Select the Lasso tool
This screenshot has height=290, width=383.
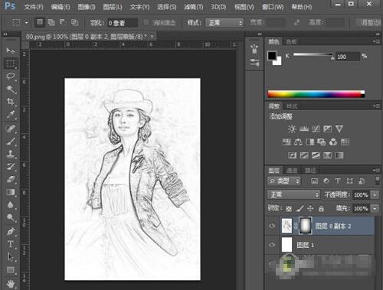pos(11,76)
